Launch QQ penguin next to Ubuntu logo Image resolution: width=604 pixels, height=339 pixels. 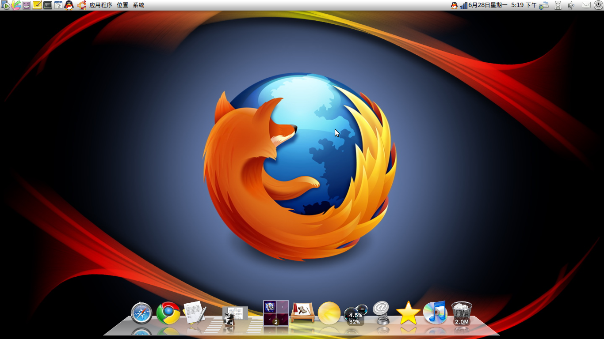click(x=69, y=5)
